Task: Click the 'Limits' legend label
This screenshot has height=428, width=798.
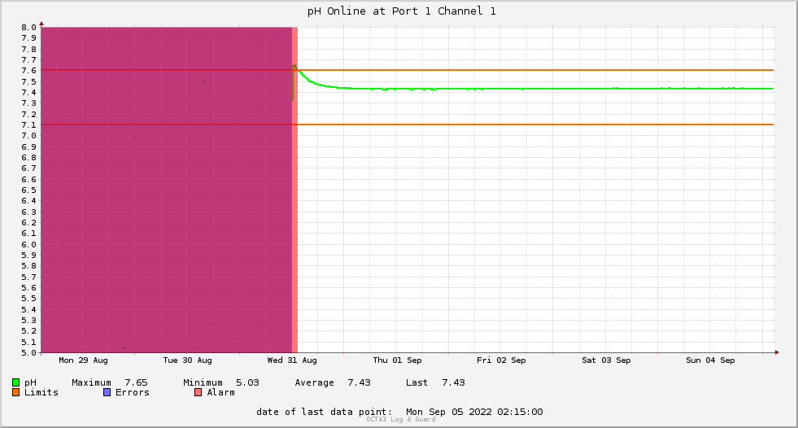Action: click(41, 392)
